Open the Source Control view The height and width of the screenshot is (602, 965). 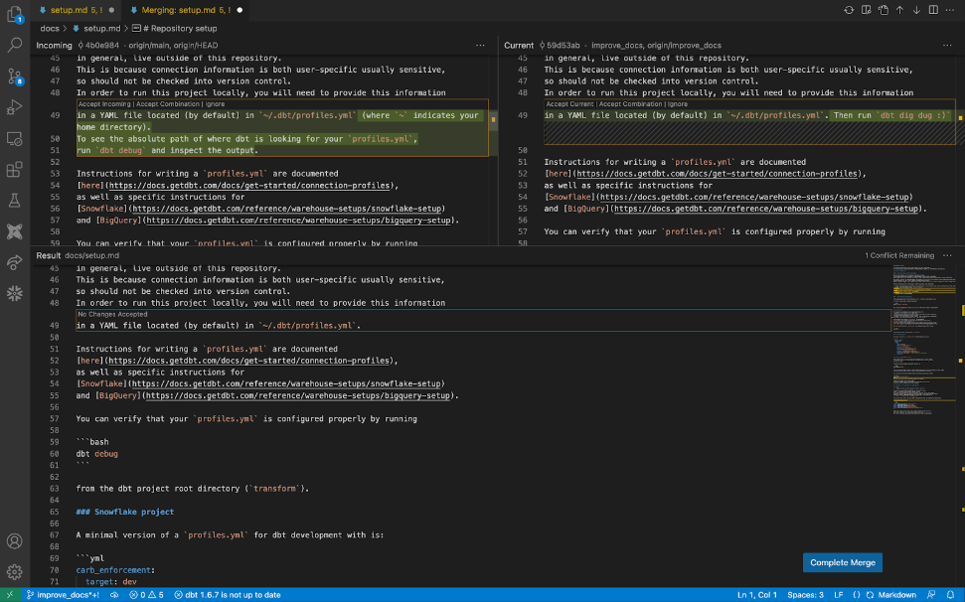(14, 76)
